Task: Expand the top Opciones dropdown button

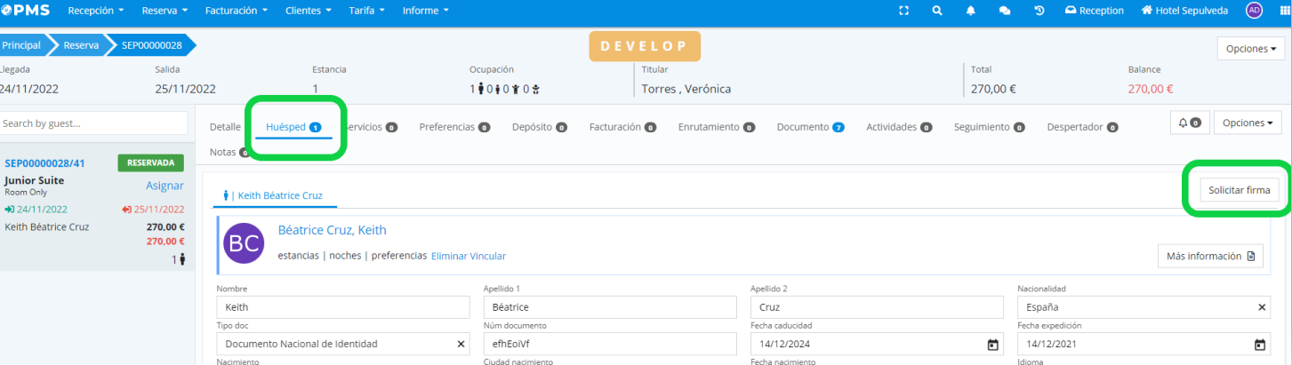Action: pyautogui.click(x=1251, y=49)
